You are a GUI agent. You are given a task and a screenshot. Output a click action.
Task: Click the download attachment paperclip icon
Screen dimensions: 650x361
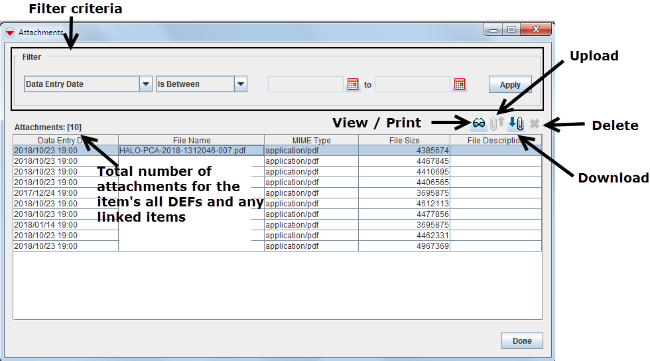tap(517, 123)
